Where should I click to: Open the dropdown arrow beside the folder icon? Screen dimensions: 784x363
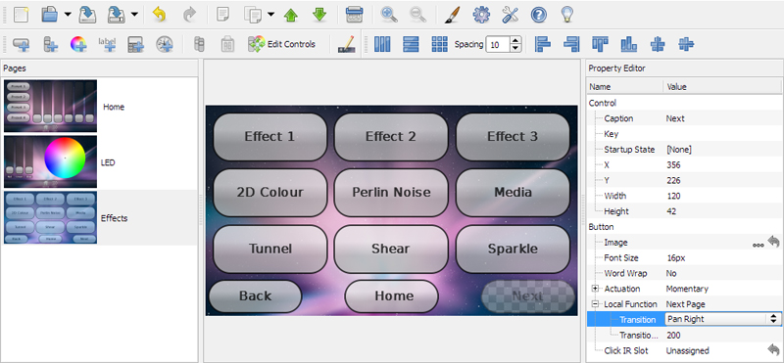(x=68, y=14)
